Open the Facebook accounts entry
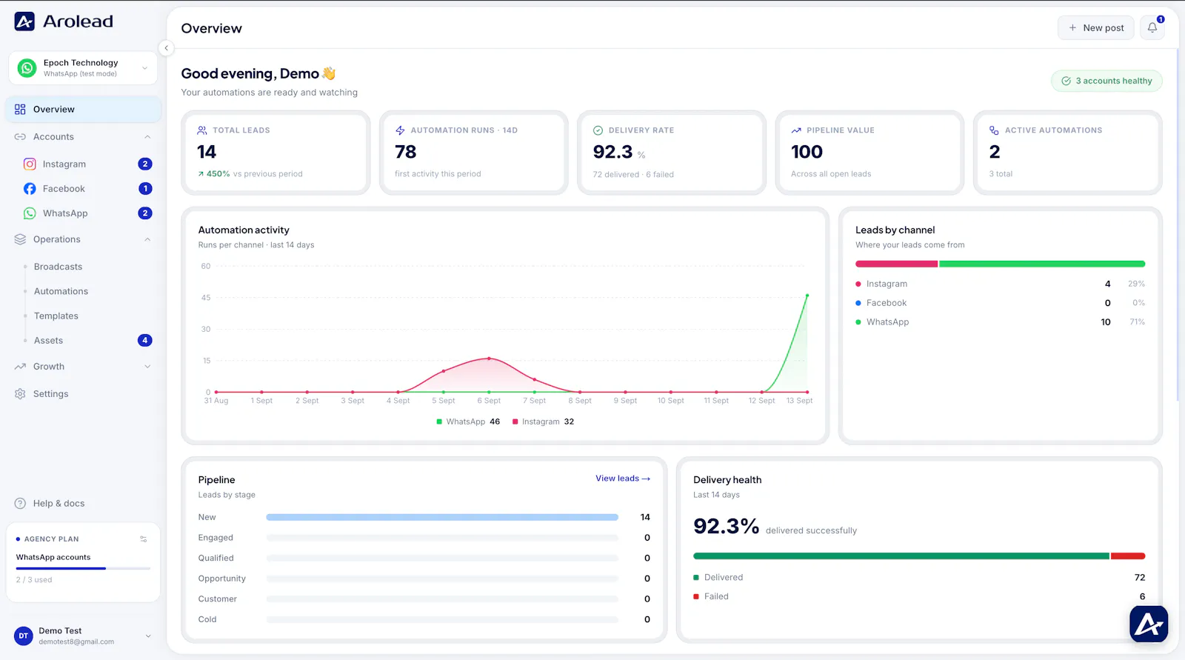Viewport: 1185px width, 660px height. click(x=64, y=189)
